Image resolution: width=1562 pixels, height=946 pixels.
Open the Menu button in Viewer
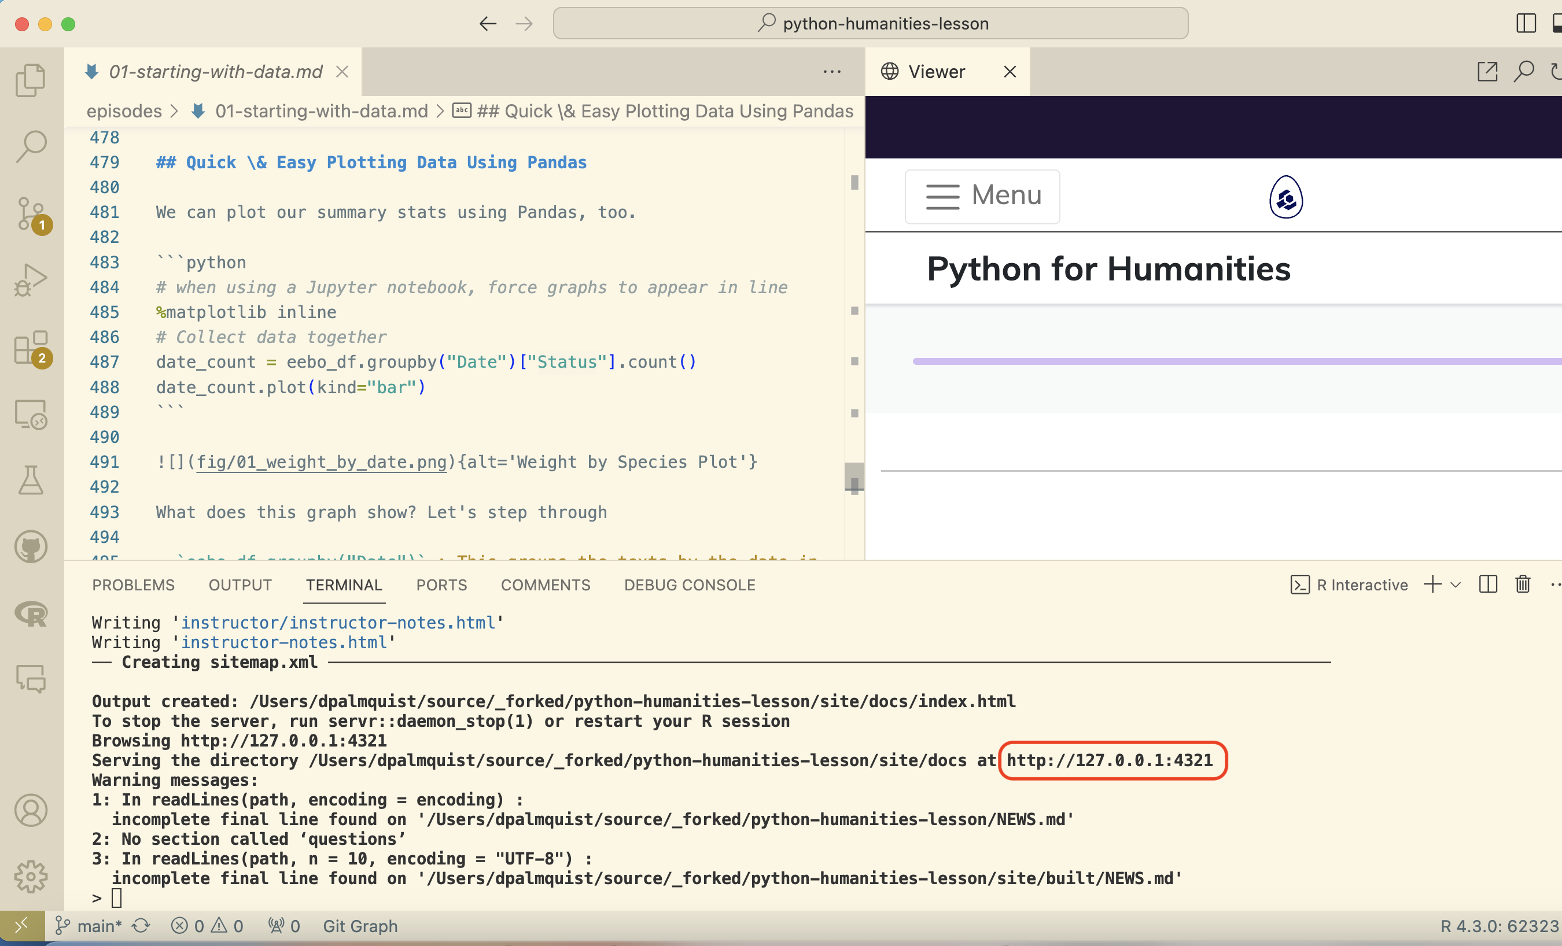pos(982,197)
